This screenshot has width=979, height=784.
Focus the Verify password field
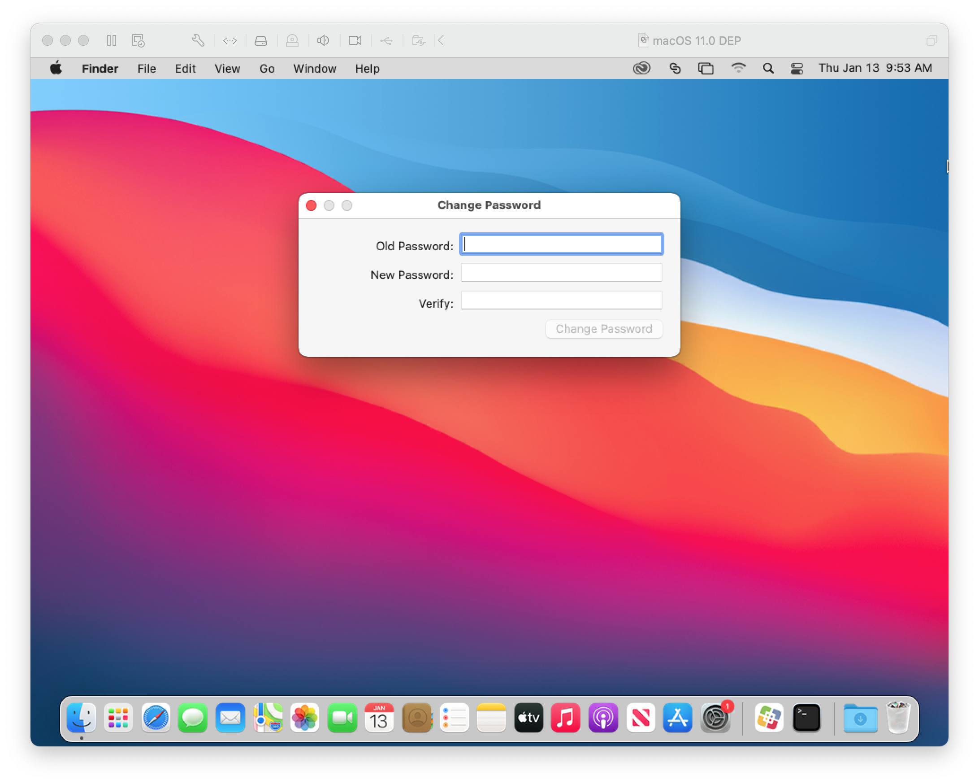pyautogui.click(x=561, y=301)
